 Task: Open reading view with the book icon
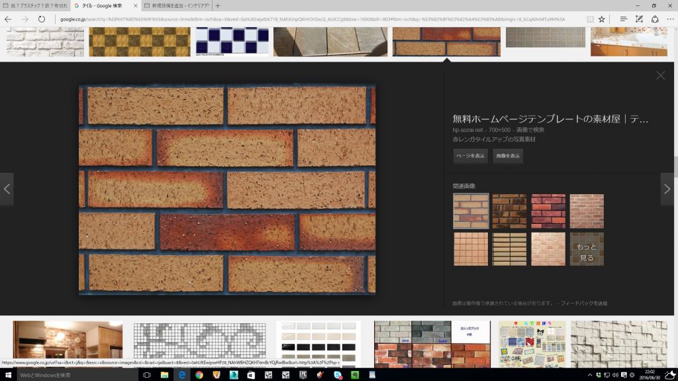[590, 19]
